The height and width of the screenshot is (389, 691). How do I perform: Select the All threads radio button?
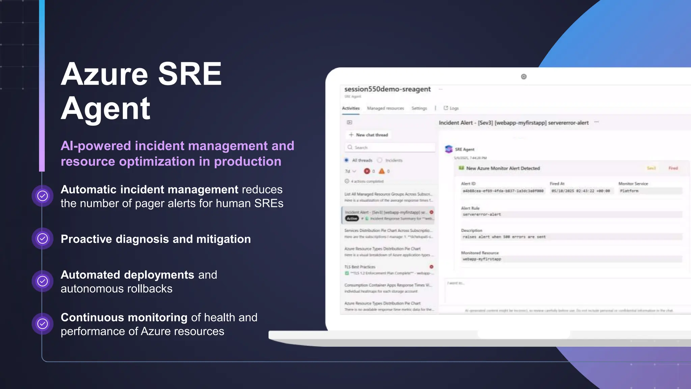coord(347,160)
